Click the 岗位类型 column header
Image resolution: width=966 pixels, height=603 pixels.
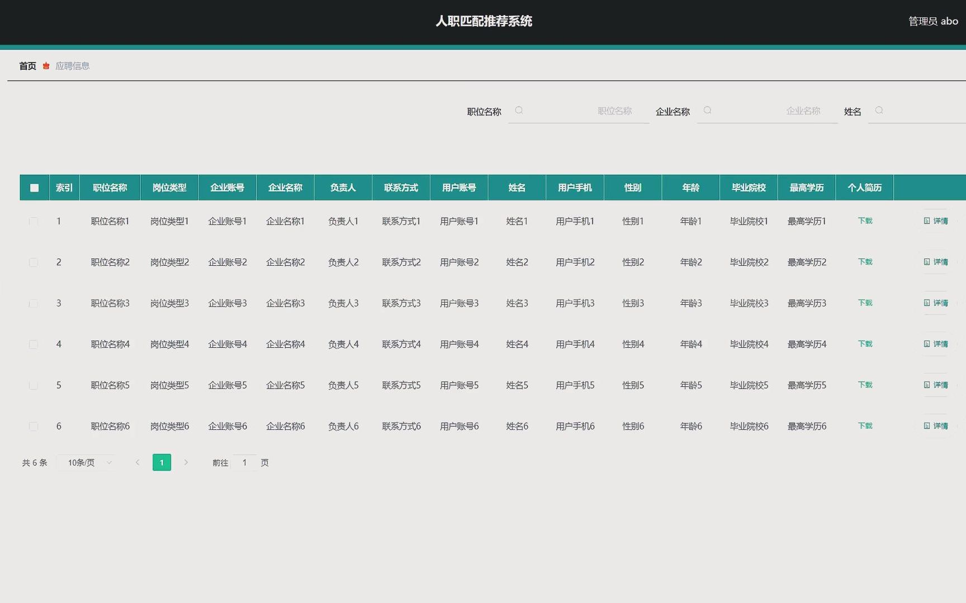coord(169,188)
